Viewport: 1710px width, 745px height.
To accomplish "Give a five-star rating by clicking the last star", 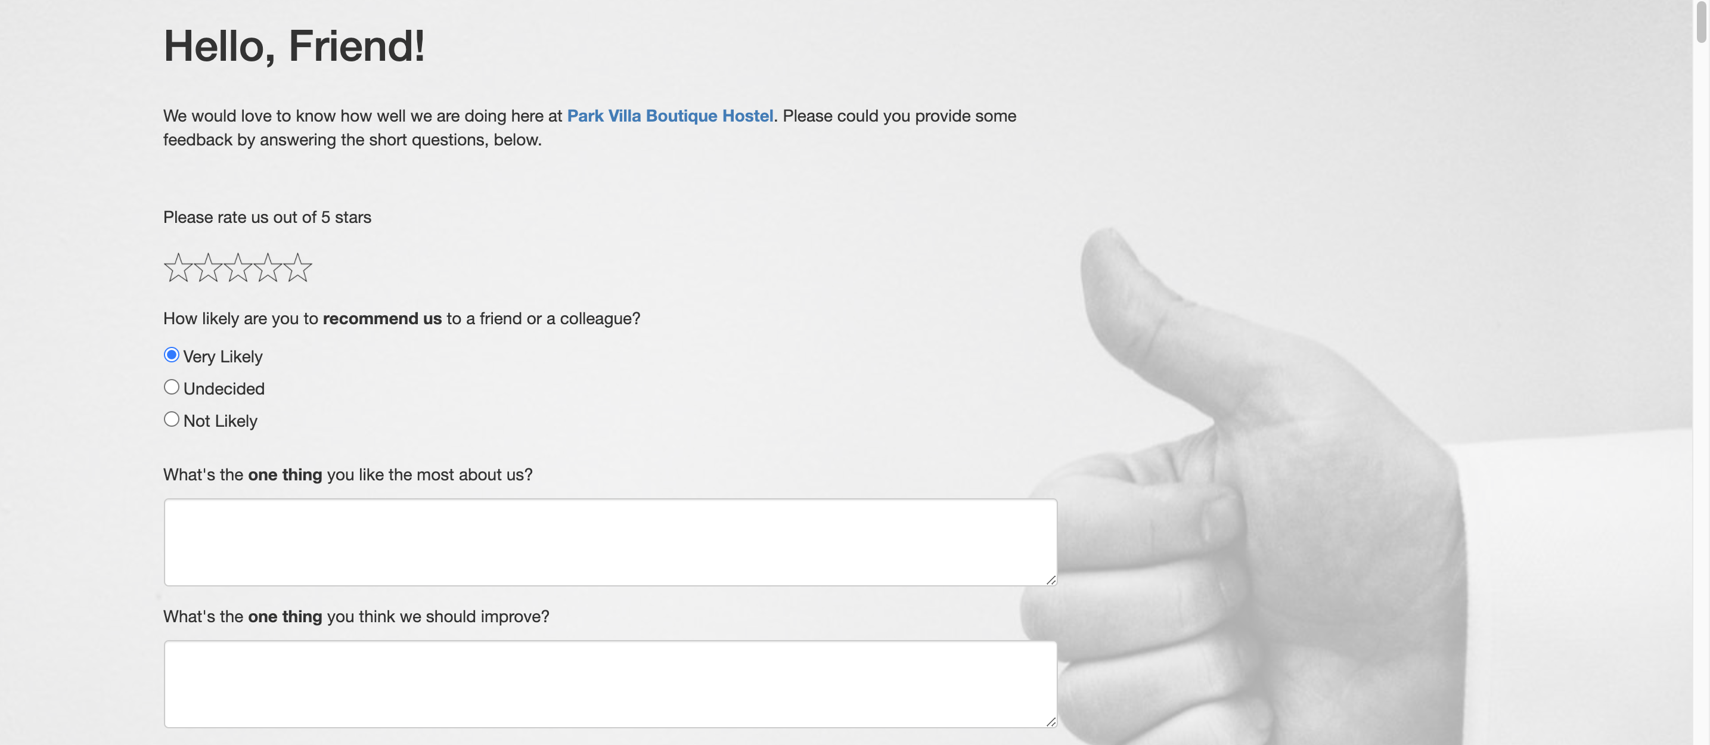I will click(298, 268).
